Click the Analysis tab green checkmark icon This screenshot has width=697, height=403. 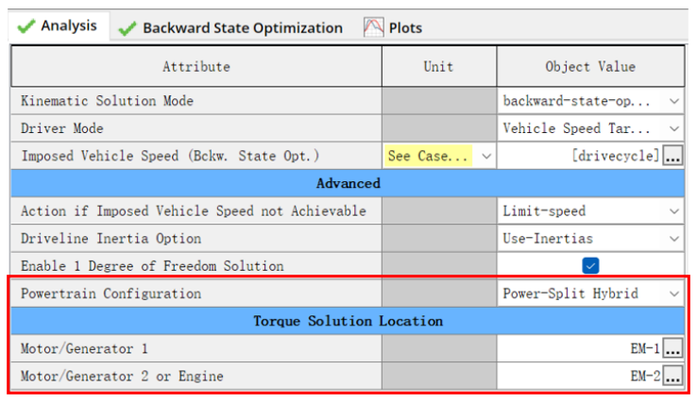(25, 26)
